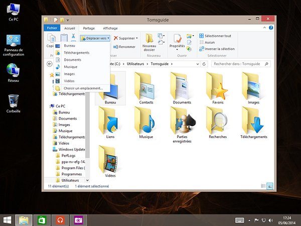Switch to the Affichage tab

point(110,28)
